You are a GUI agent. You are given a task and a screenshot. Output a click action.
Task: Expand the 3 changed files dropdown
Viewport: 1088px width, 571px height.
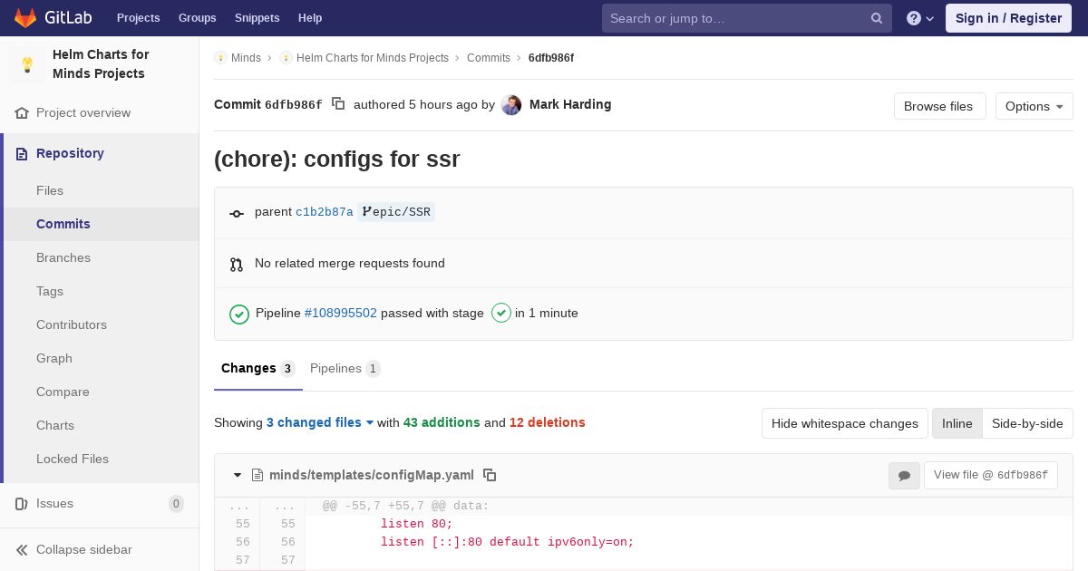(320, 422)
